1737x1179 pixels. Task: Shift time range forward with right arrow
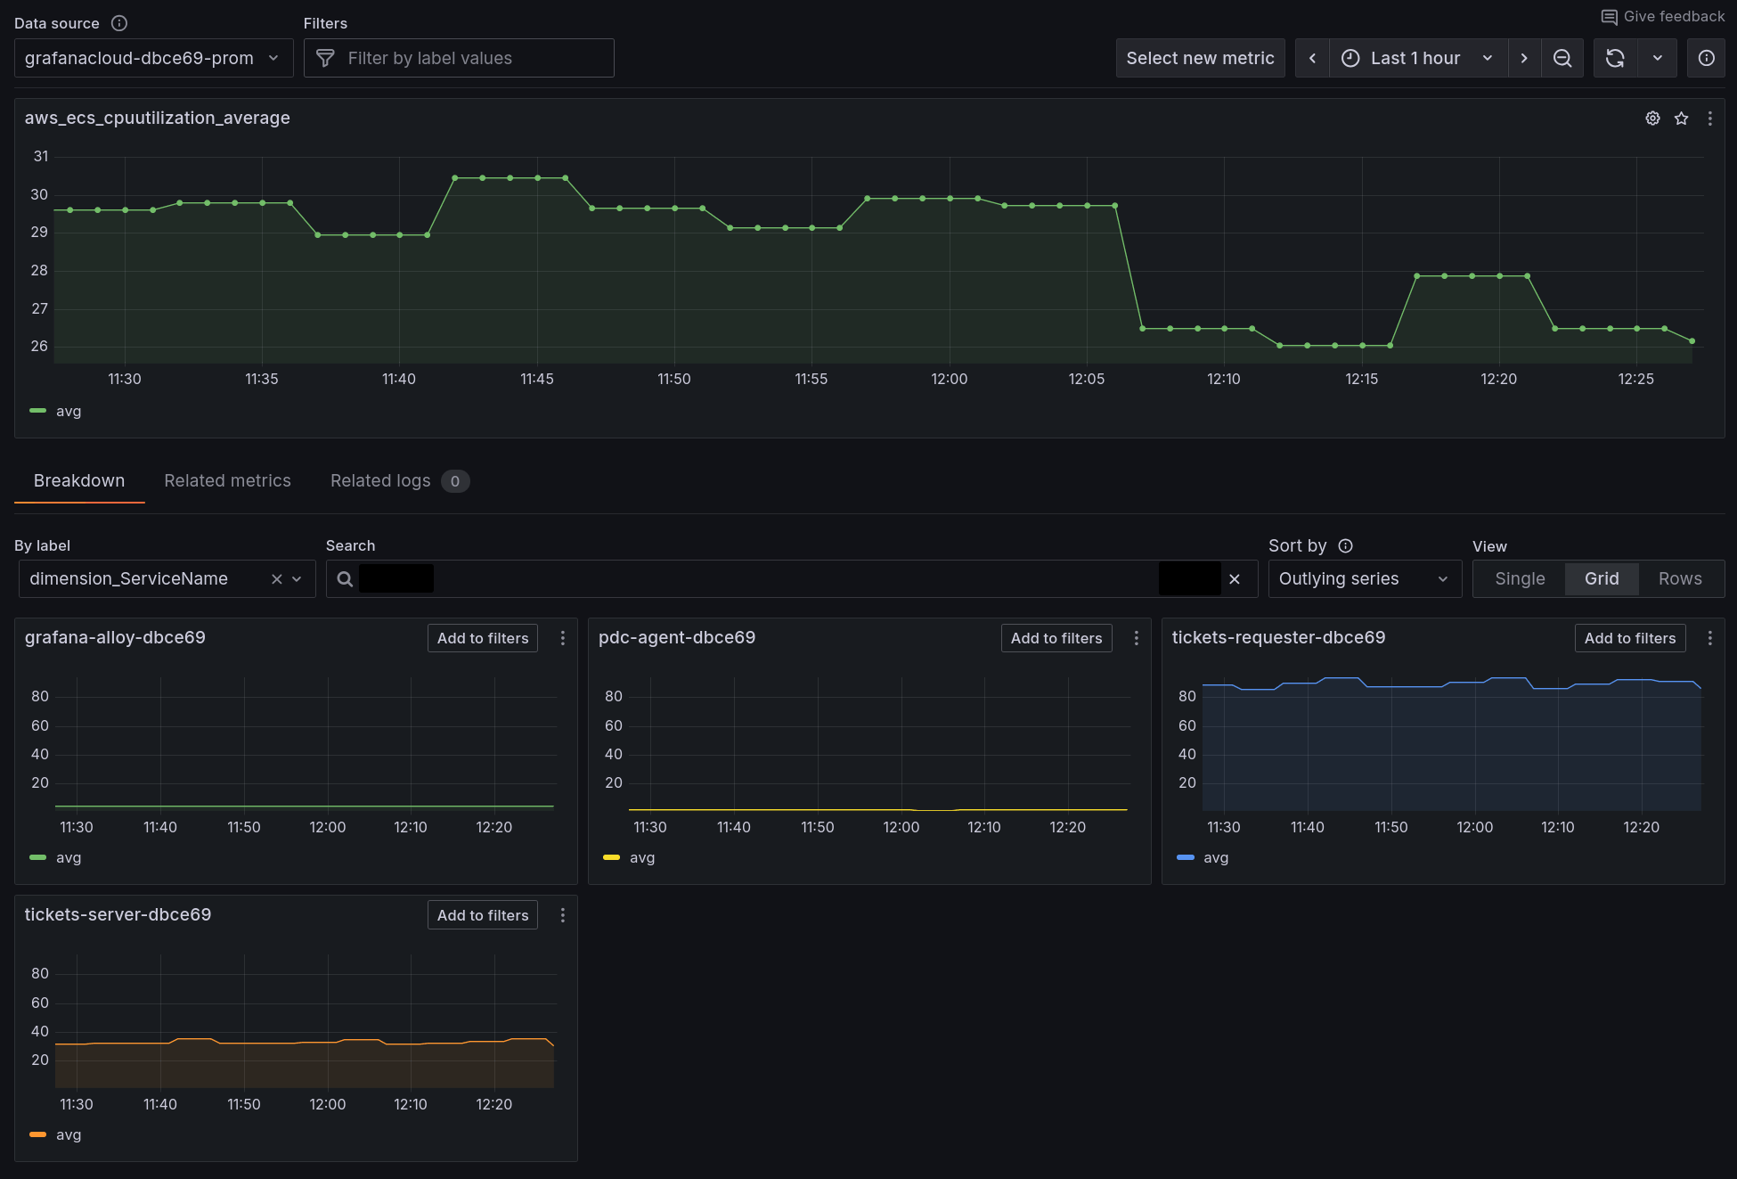tap(1524, 58)
